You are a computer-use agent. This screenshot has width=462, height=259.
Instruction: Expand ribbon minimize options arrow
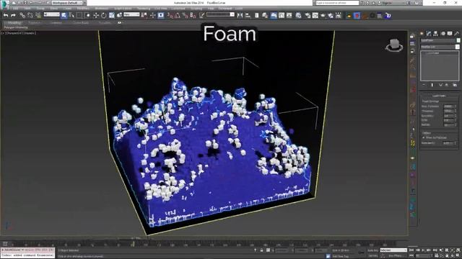119,22
